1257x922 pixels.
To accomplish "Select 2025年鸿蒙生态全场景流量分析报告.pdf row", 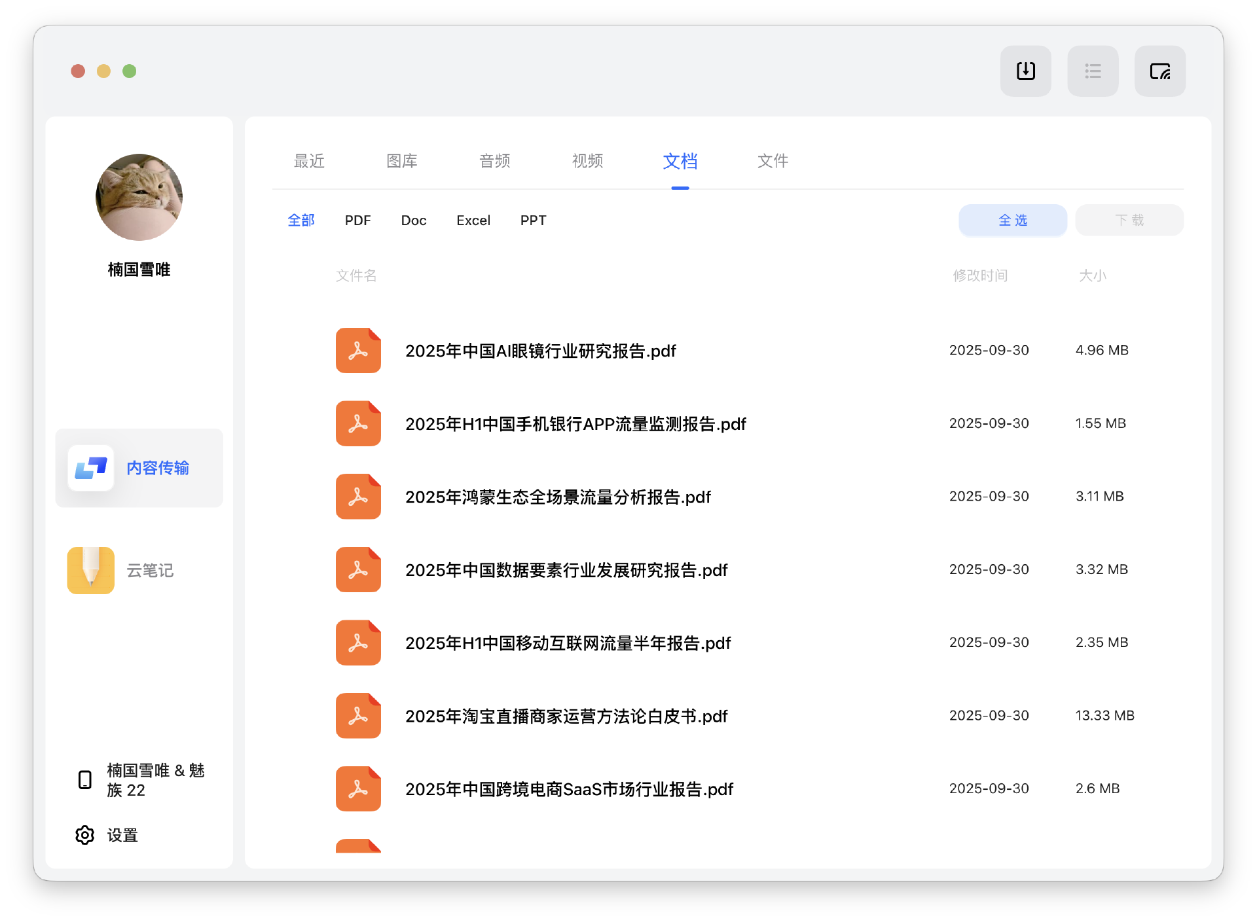I will [558, 497].
